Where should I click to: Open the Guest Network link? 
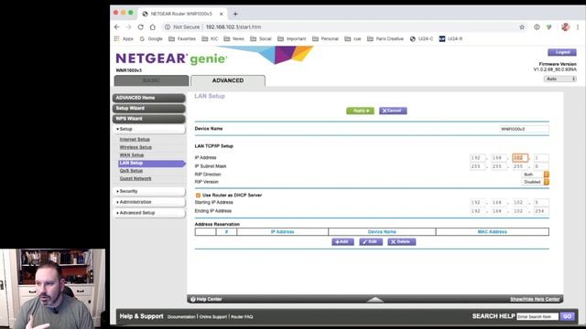[x=136, y=179]
